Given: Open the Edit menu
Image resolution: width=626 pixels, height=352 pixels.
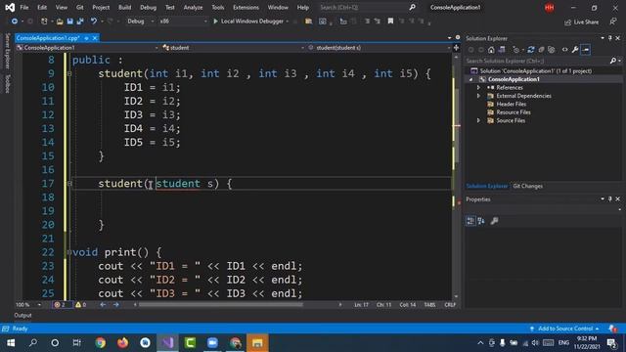Looking at the screenshot, I should point(41,7).
